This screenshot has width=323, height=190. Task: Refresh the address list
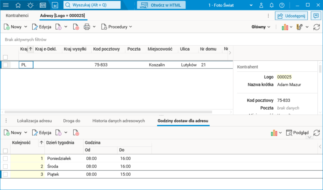click(317, 27)
